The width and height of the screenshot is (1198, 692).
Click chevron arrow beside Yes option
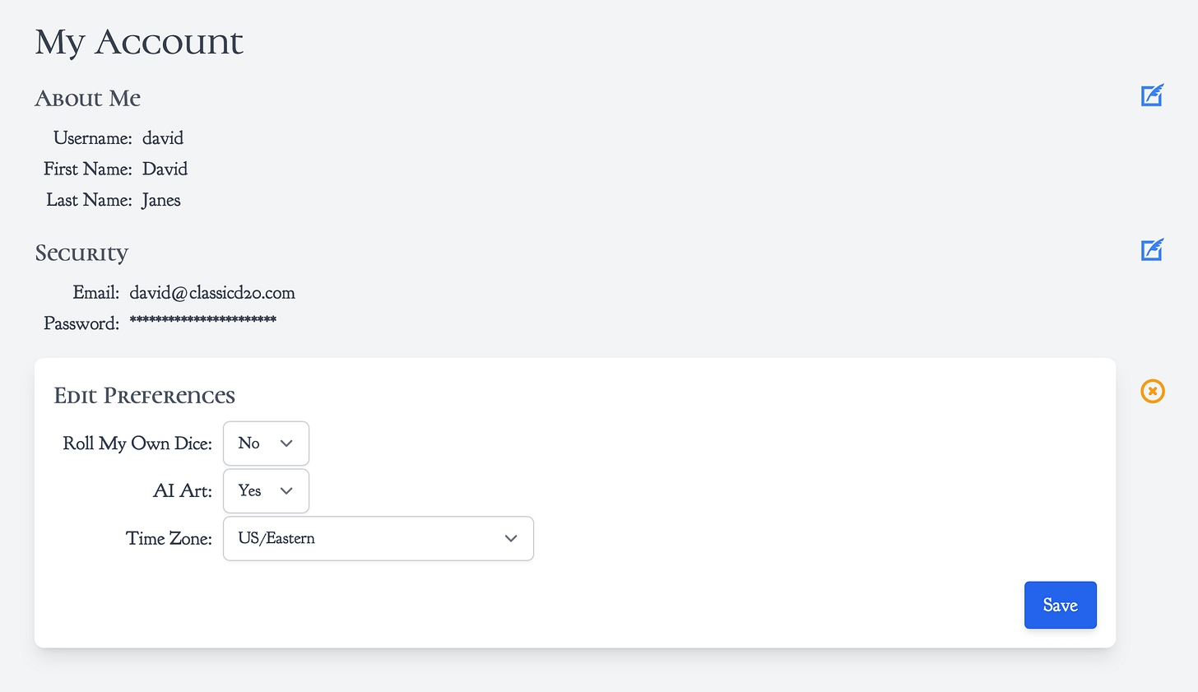286,491
